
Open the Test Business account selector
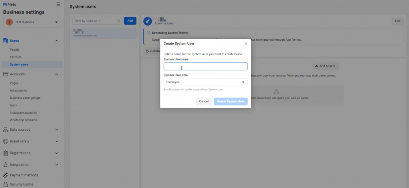[32, 22]
